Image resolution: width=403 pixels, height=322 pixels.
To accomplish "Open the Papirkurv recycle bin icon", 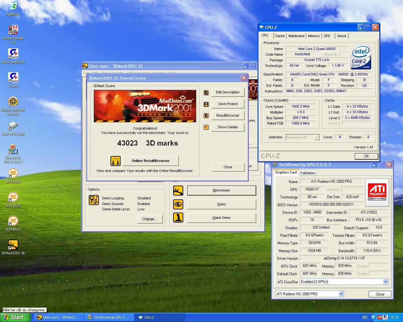I will (13, 6).
